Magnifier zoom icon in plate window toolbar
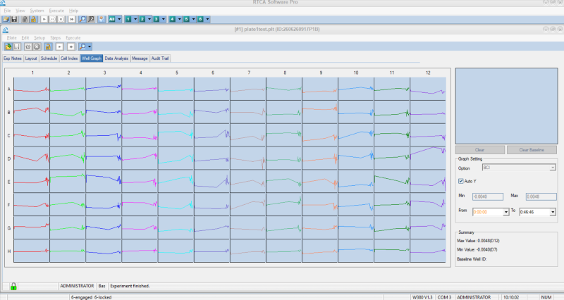 [82, 46]
